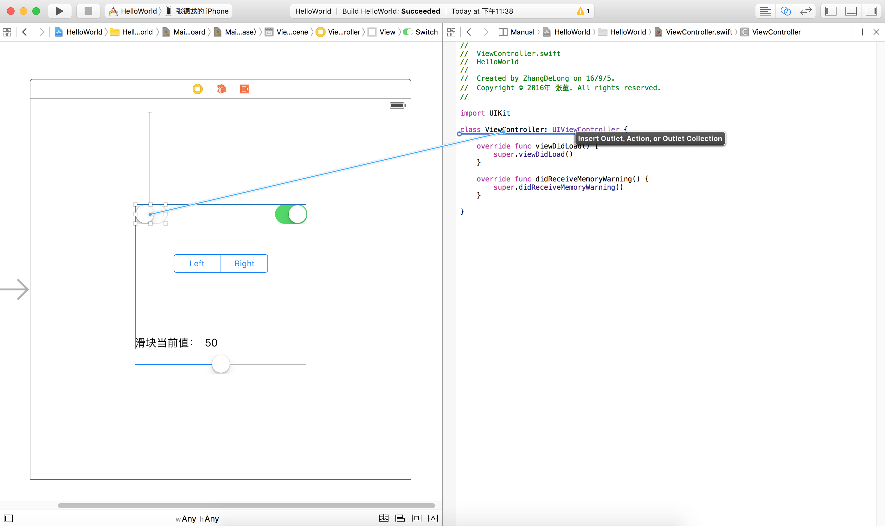Open HelloWorld project breadcrumb in left jump bar
885x526 pixels.
(x=79, y=32)
